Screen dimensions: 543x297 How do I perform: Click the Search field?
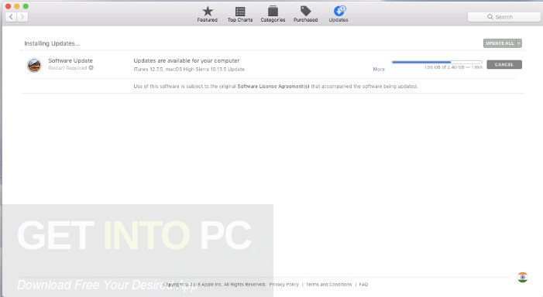click(x=503, y=17)
